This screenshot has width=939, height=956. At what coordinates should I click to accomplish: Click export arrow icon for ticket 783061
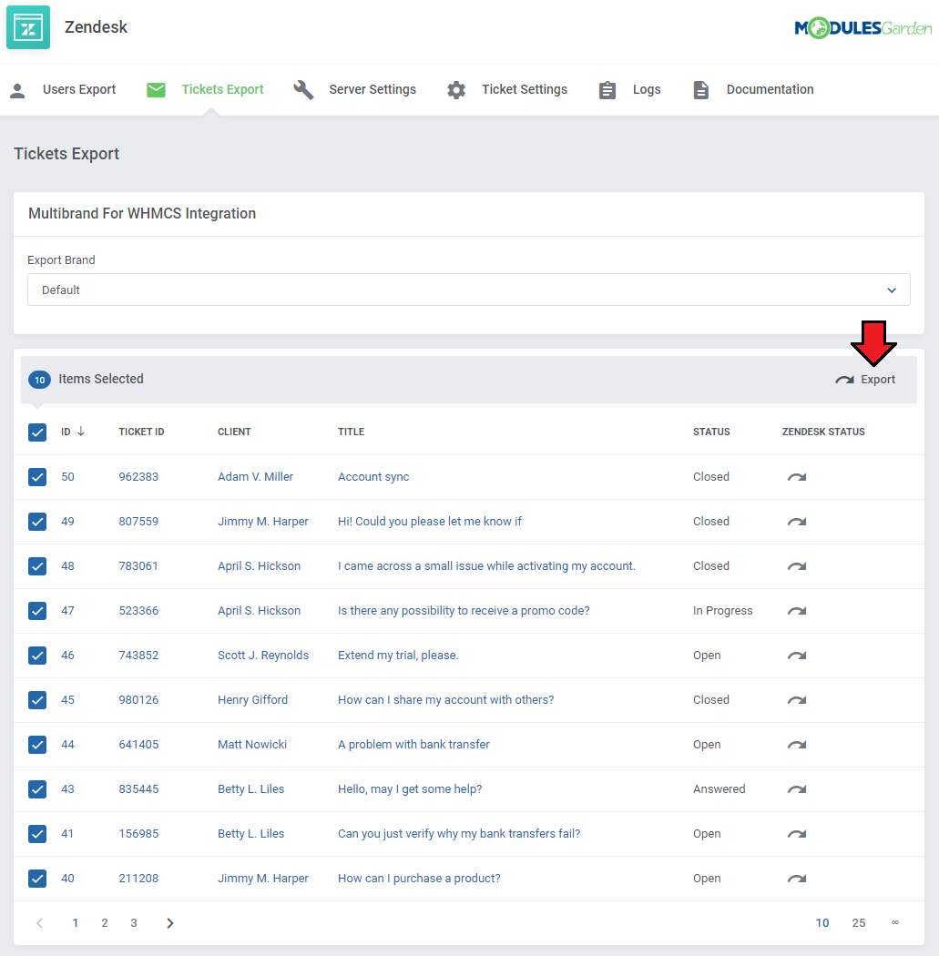coord(797,566)
